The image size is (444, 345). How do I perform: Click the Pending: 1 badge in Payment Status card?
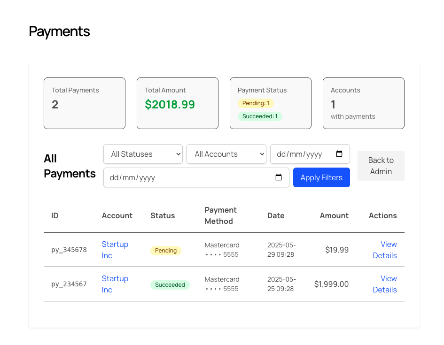[256, 103]
